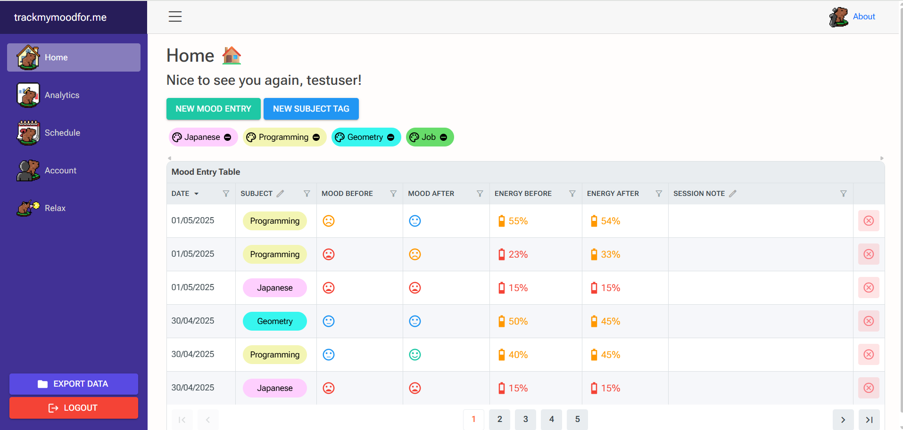903x430 pixels.
Task: Remove the Programming subject tag
Action: [316, 137]
